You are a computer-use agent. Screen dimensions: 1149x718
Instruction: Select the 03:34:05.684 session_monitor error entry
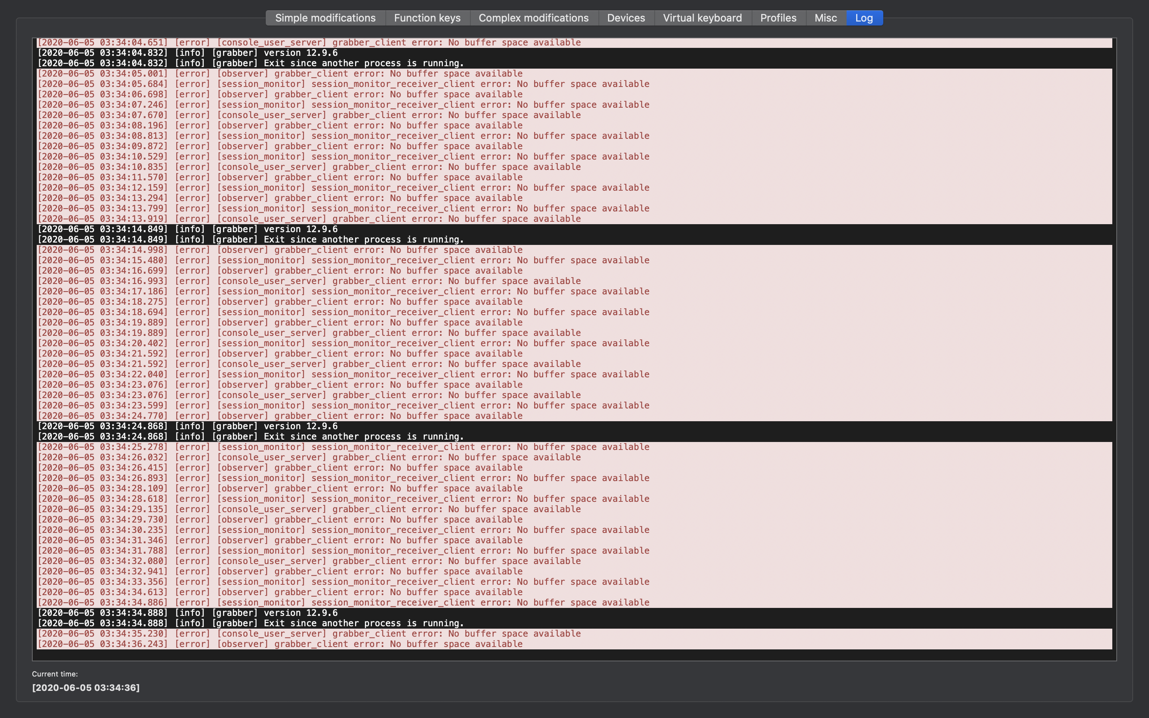[x=343, y=84]
